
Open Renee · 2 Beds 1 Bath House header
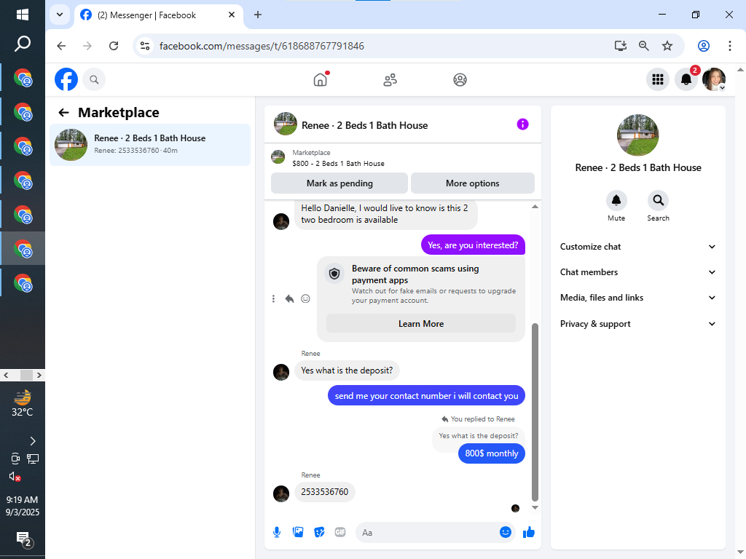pyautogui.click(x=364, y=125)
